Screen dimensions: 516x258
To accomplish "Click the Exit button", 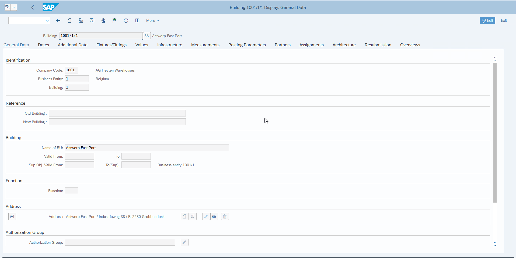I will pyautogui.click(x=504, y=20).
